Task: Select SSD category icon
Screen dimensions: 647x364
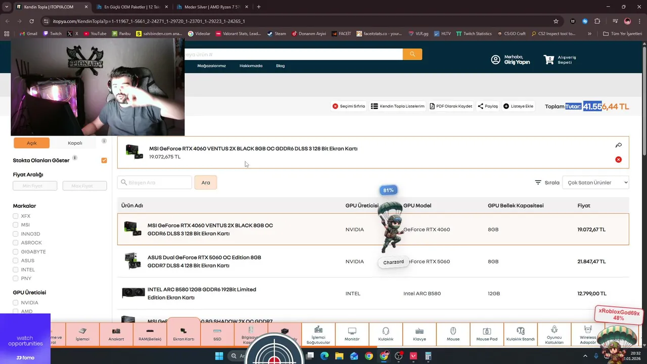Action: (217, 335)
